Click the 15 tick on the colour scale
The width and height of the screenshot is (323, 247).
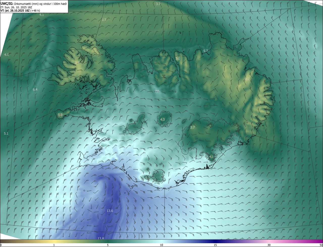coord(215,245)
